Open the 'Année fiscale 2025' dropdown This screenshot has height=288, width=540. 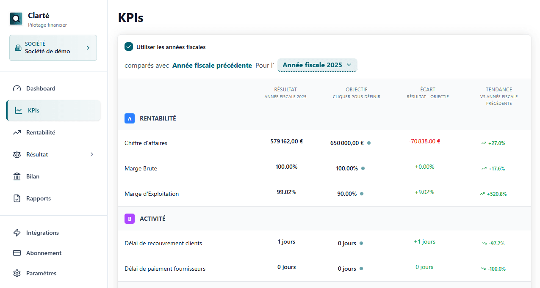(x=317, y=65)
